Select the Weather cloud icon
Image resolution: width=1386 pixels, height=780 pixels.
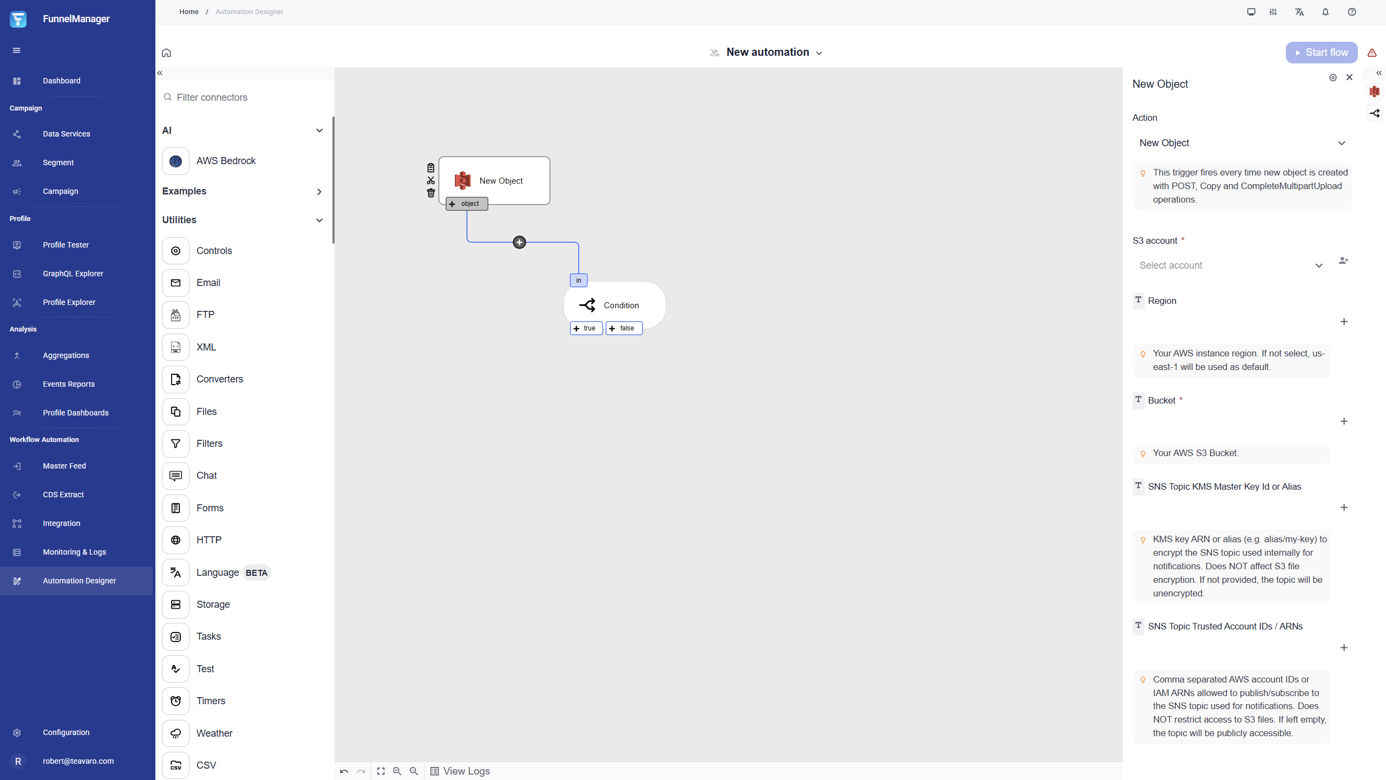tap(175, 733)
